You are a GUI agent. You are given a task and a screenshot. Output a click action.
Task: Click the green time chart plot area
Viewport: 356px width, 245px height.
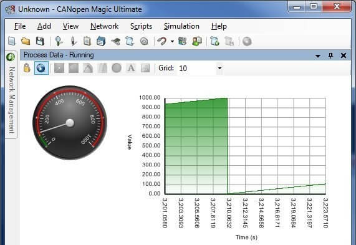point(245,146)
